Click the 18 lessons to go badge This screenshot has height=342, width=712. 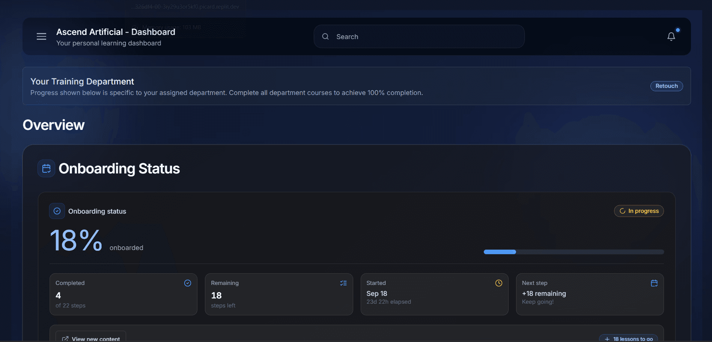pyautogui.click(x=628, y=338)
